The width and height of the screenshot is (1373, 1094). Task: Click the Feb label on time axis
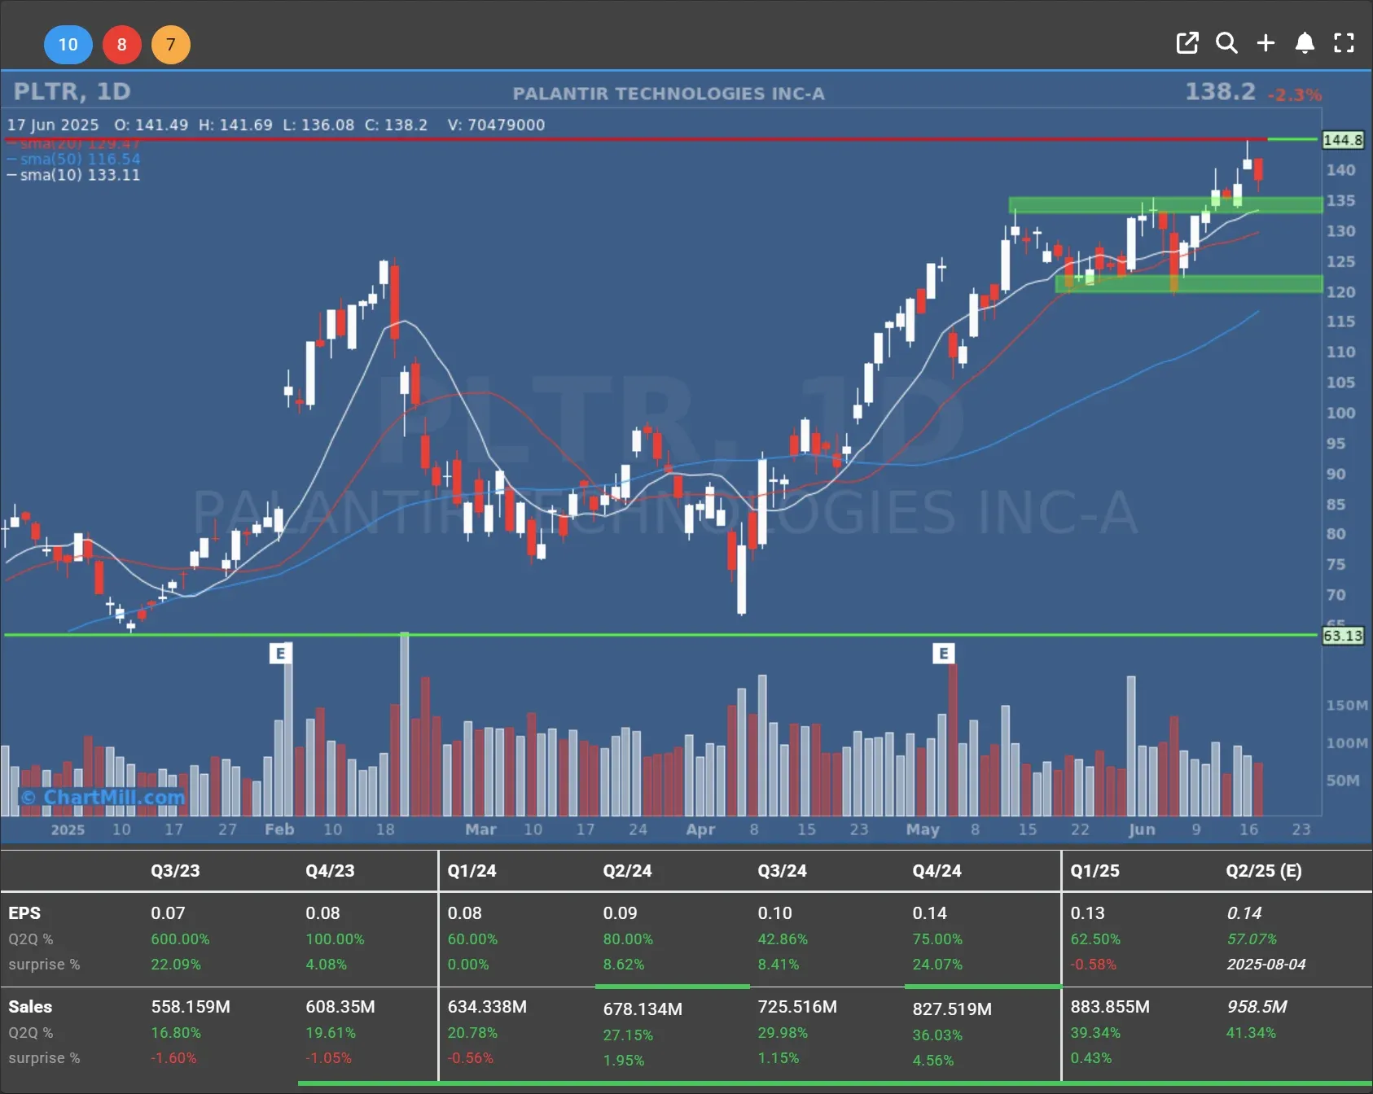(279, 829)
